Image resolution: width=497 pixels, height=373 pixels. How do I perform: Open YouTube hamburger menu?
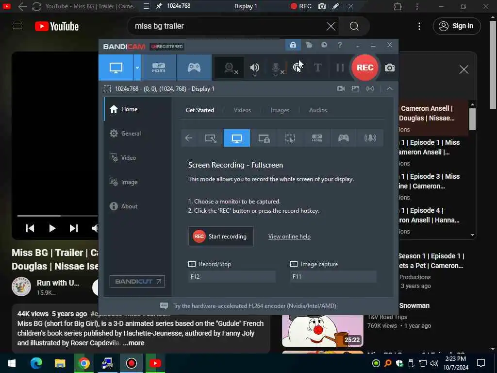(17, 26)
